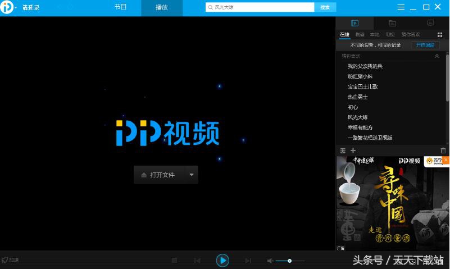This screenshot has height=269, width=450.
Task: Stop playback with the stop button
Action: (174, 261)
